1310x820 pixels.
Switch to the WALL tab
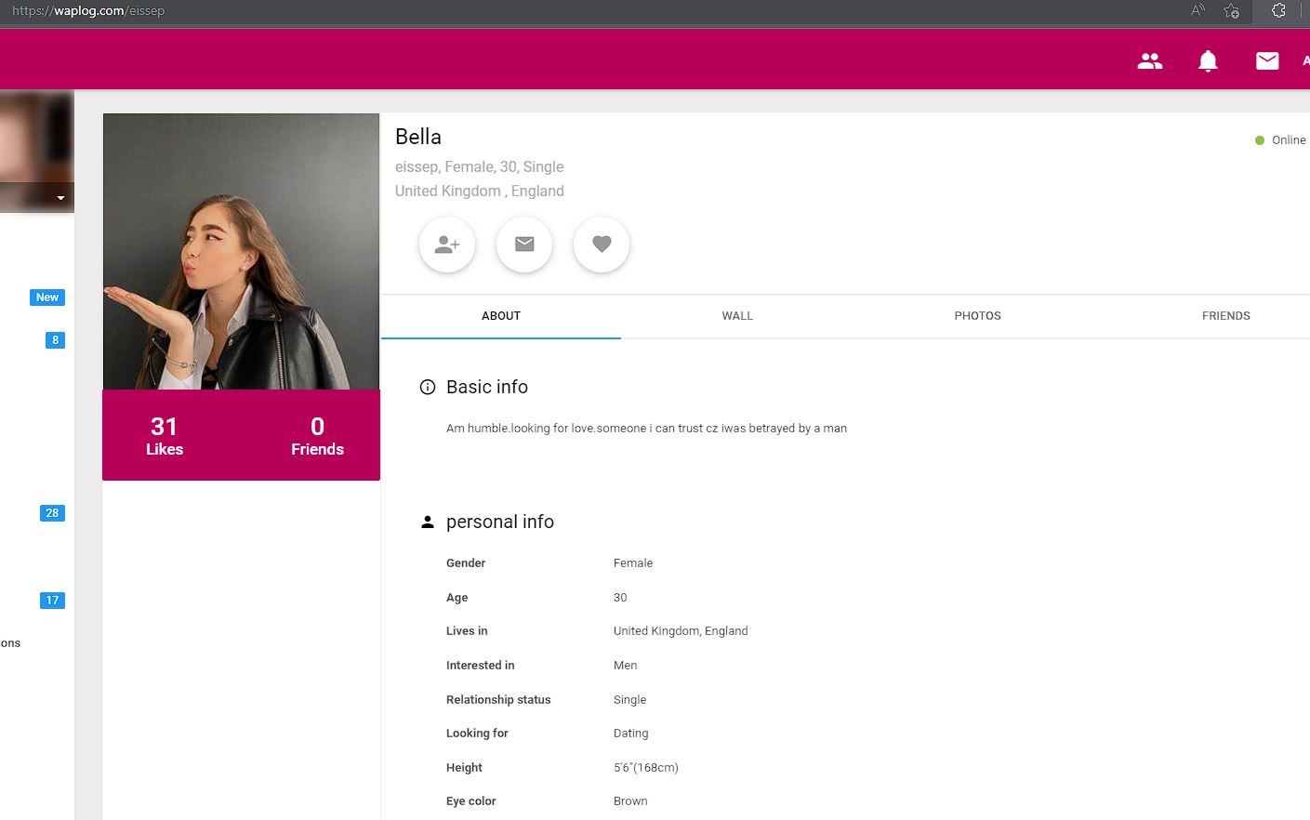[x=737, y=316]
